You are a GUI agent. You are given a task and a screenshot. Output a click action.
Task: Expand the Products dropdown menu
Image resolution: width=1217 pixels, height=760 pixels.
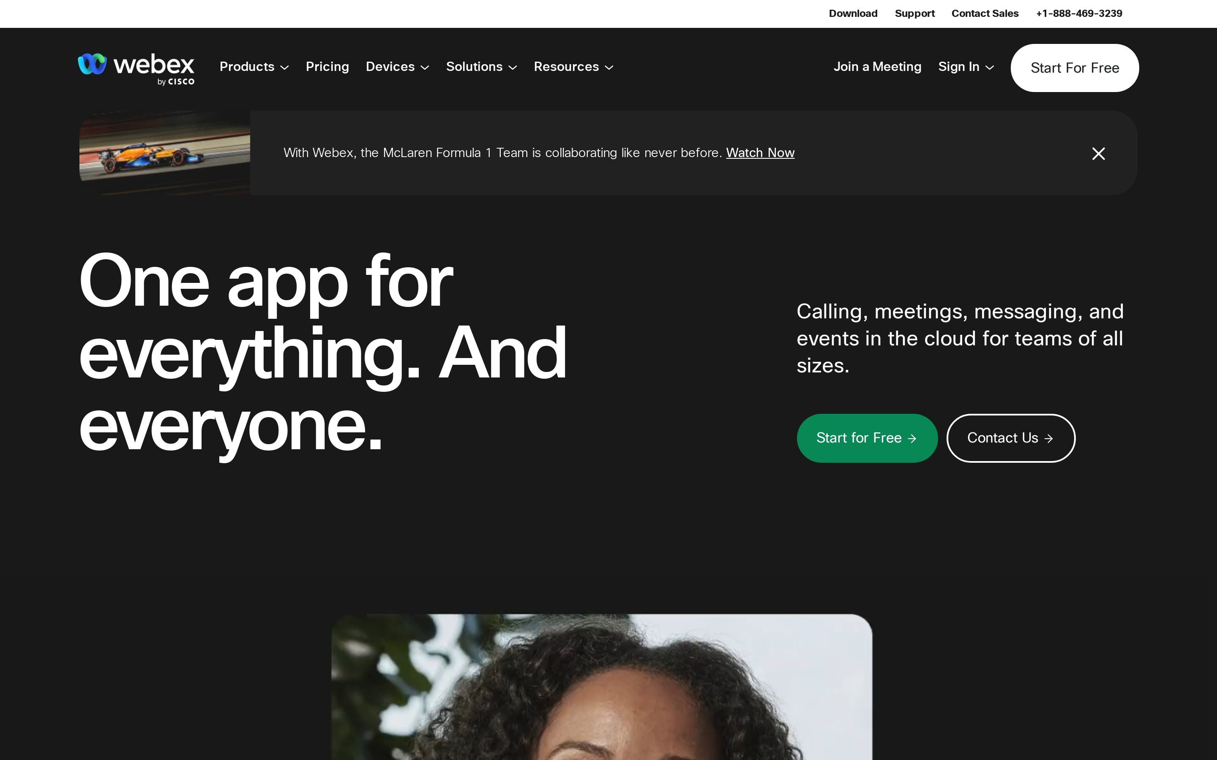tap(254, 67)
